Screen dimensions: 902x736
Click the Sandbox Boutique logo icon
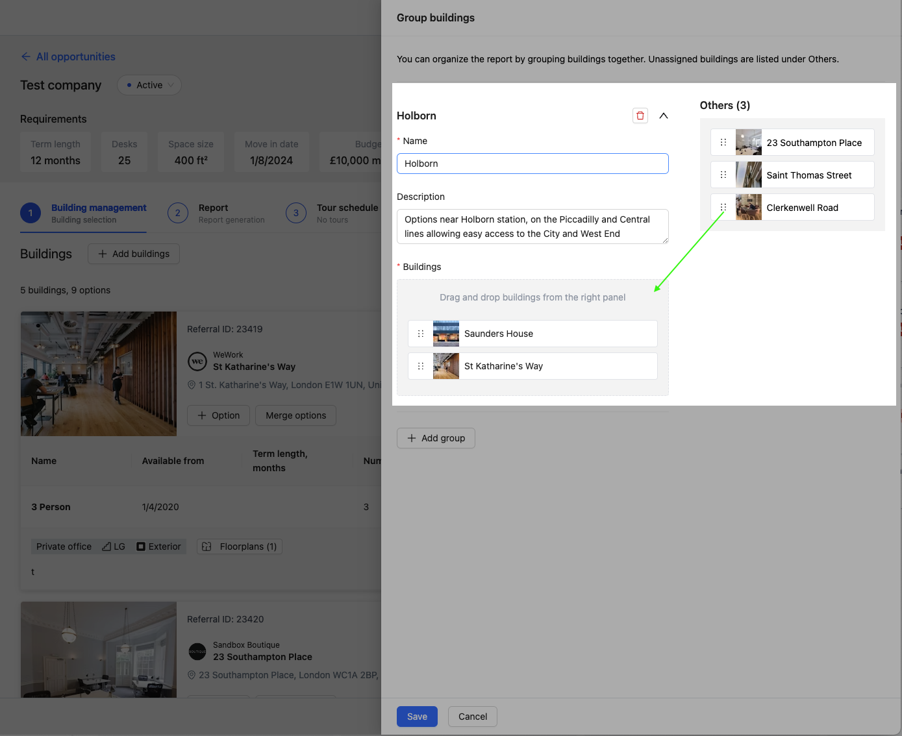coord(197,651)
